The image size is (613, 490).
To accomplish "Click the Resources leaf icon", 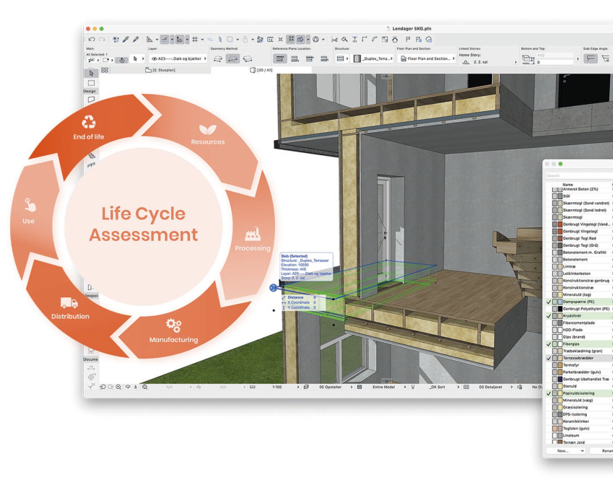I will point(207,129).
